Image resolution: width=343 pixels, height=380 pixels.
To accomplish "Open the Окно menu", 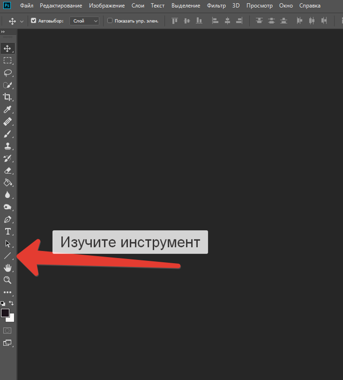I will pyautogui.click(x=286, y=6).
